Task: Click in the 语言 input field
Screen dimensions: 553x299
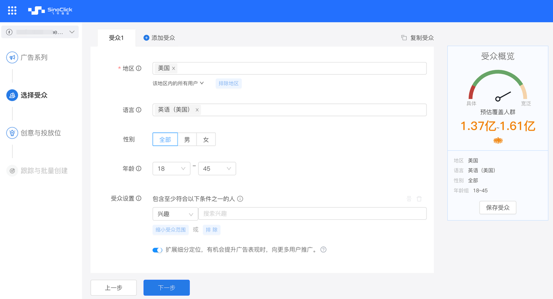Action: (x=289, y=110)
